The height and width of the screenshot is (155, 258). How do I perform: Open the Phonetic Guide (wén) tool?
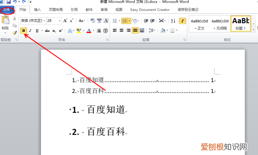coord(99,21)
